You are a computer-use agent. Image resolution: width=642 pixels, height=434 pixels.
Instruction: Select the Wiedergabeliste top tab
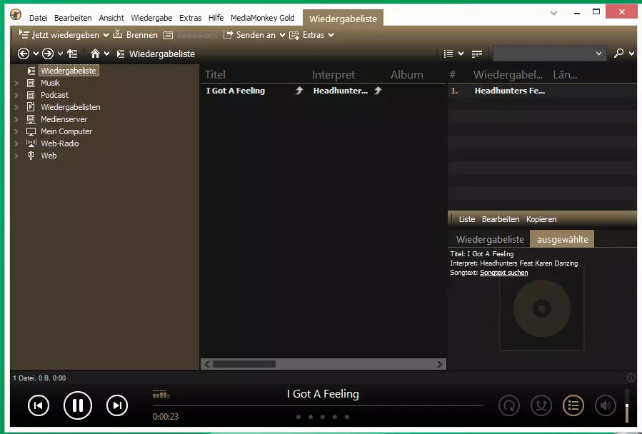[343, 19]
